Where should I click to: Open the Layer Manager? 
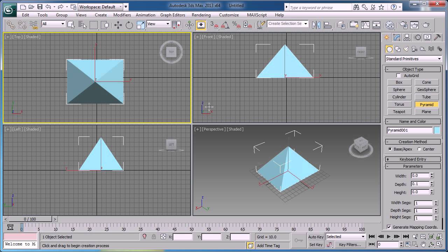coord(341,25)
